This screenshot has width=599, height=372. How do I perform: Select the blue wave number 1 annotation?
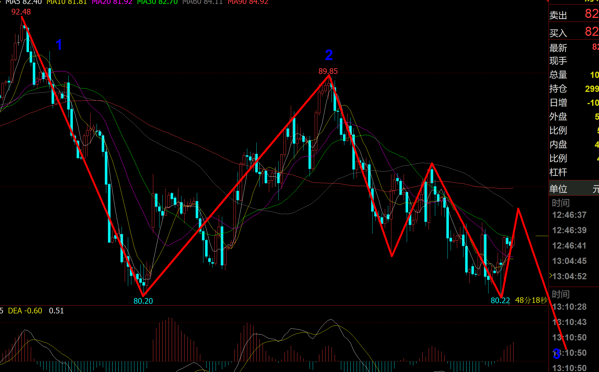(59, 45)
